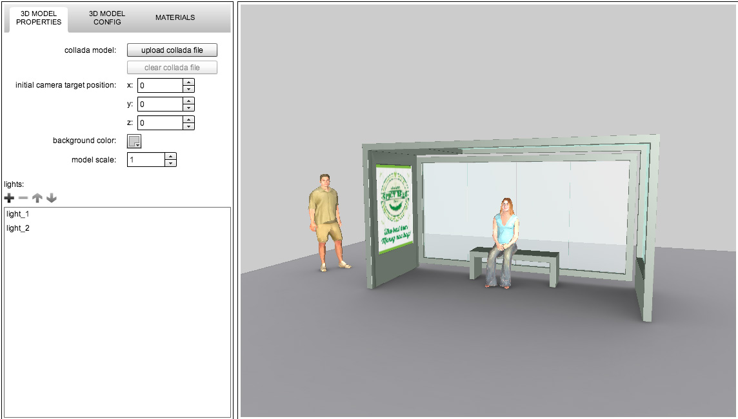The height and width of the screenshot is (419, 738).
Task: Decrease the camera target x value
Action: click(x=188, y=89)
